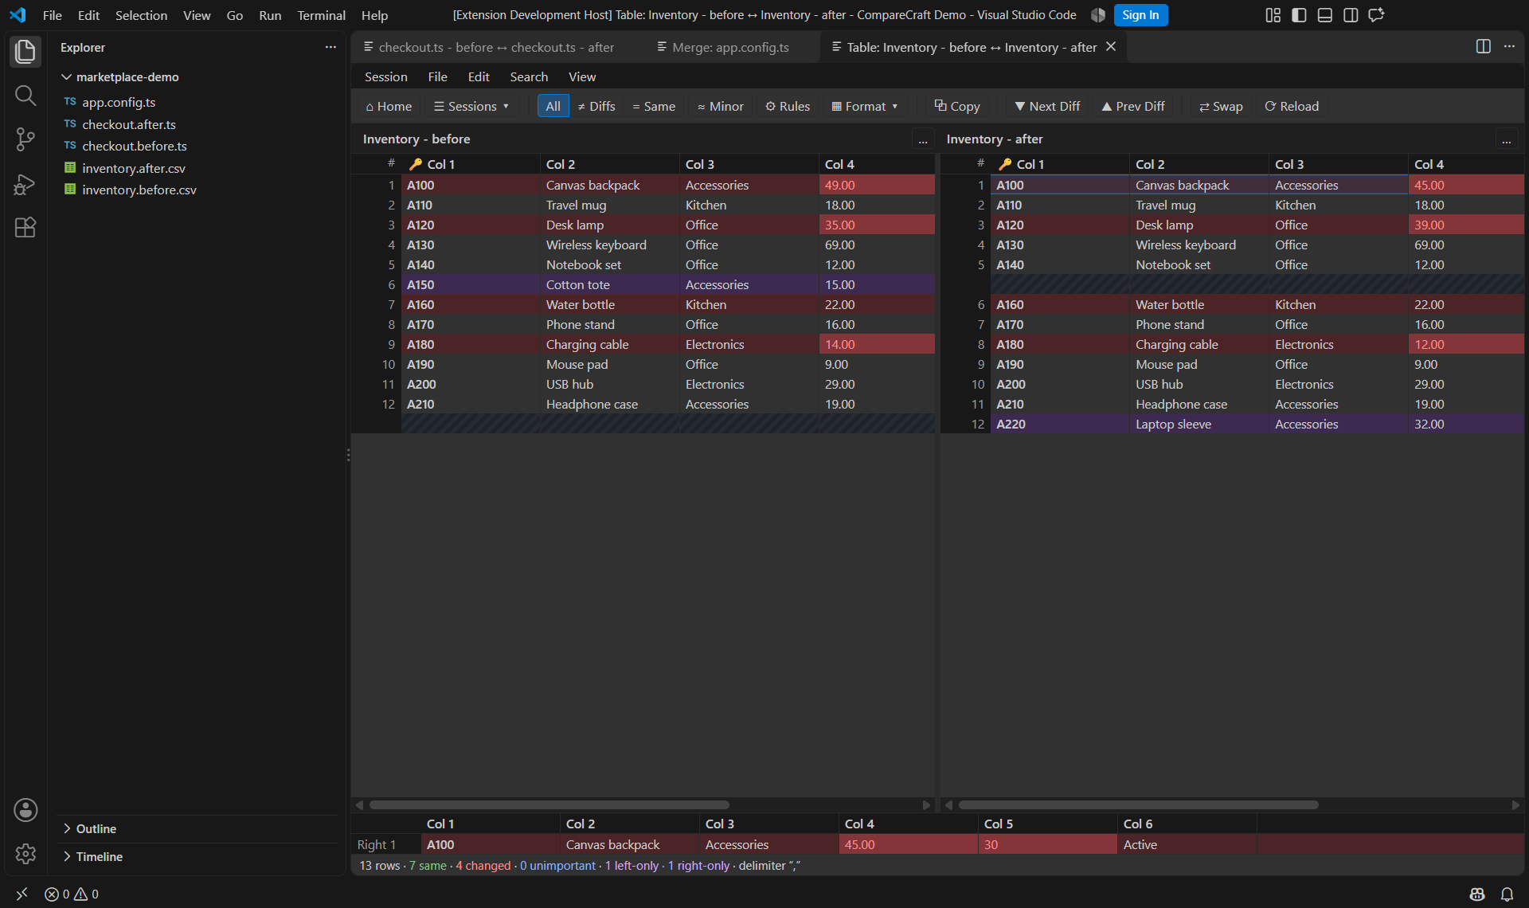Collapse the marketplace-demo folder
Screen dimensions: 1529x908
click(x=127, y=77)
